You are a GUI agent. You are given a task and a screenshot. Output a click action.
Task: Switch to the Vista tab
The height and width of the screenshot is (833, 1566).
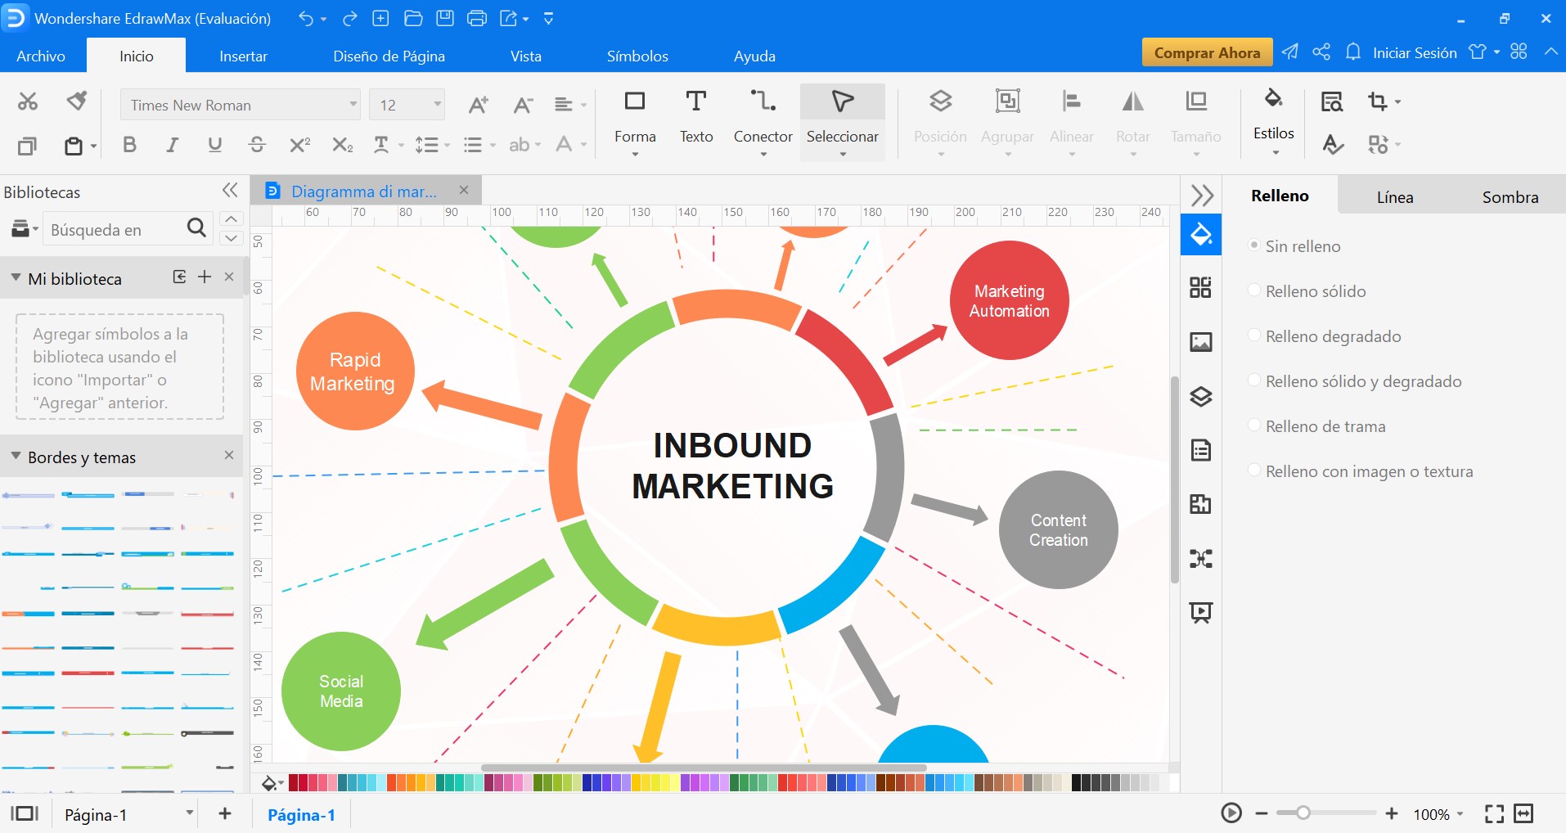(526, 56)
